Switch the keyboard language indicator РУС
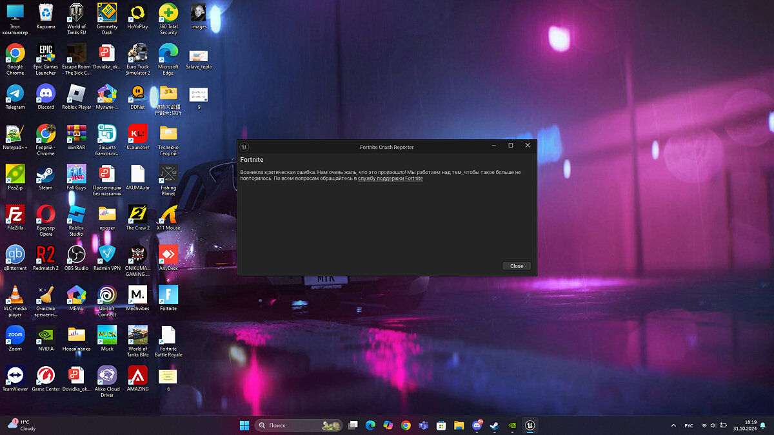The height and width of the screenshot is (435, 774). pyautogui.click(x=689, y=425)
